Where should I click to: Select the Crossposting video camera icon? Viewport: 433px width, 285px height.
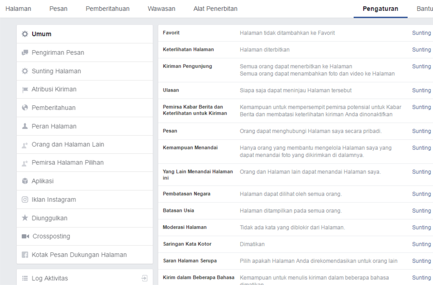click(x=25, y=236)
